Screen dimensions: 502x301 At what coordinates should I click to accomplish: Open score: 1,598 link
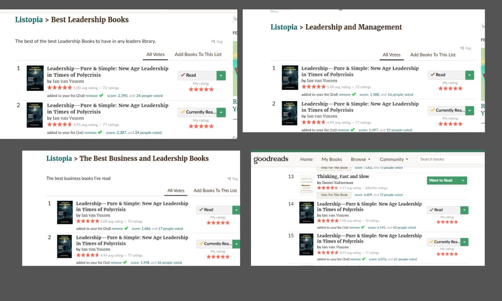[x=140, y=263]
